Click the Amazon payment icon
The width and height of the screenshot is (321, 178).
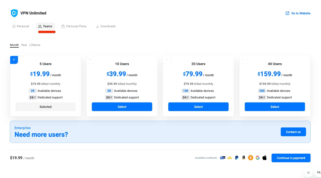(x=243, y=158)
